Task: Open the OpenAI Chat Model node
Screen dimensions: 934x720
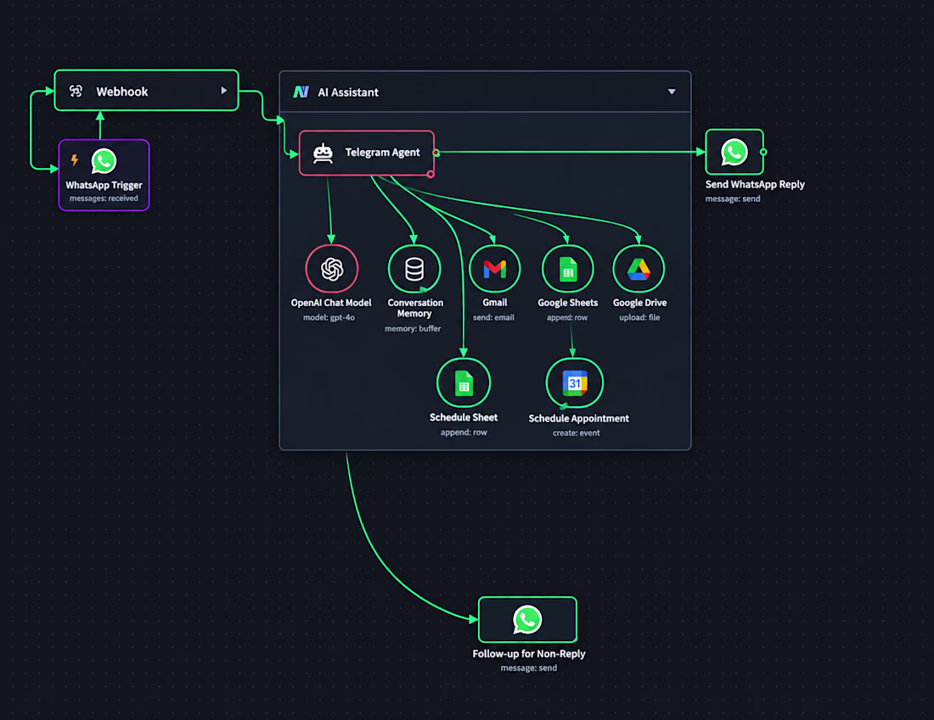Action: [x=332, y=269]
